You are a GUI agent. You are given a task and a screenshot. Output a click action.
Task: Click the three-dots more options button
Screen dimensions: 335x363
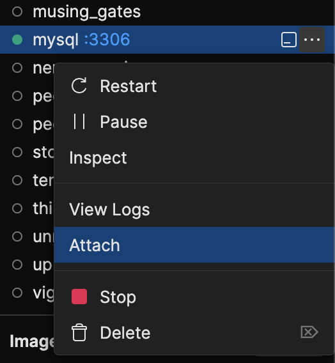312,40
